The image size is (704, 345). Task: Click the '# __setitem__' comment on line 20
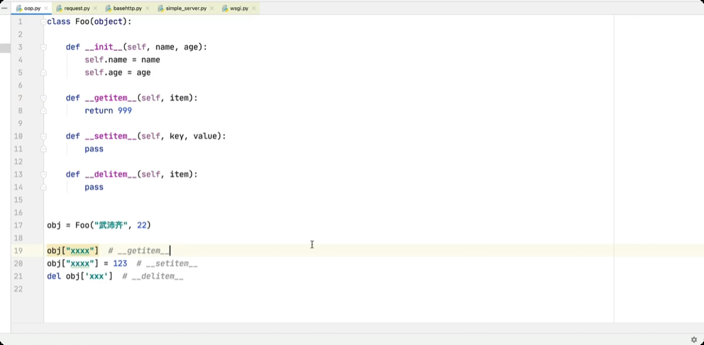click(x=167, y=264)
